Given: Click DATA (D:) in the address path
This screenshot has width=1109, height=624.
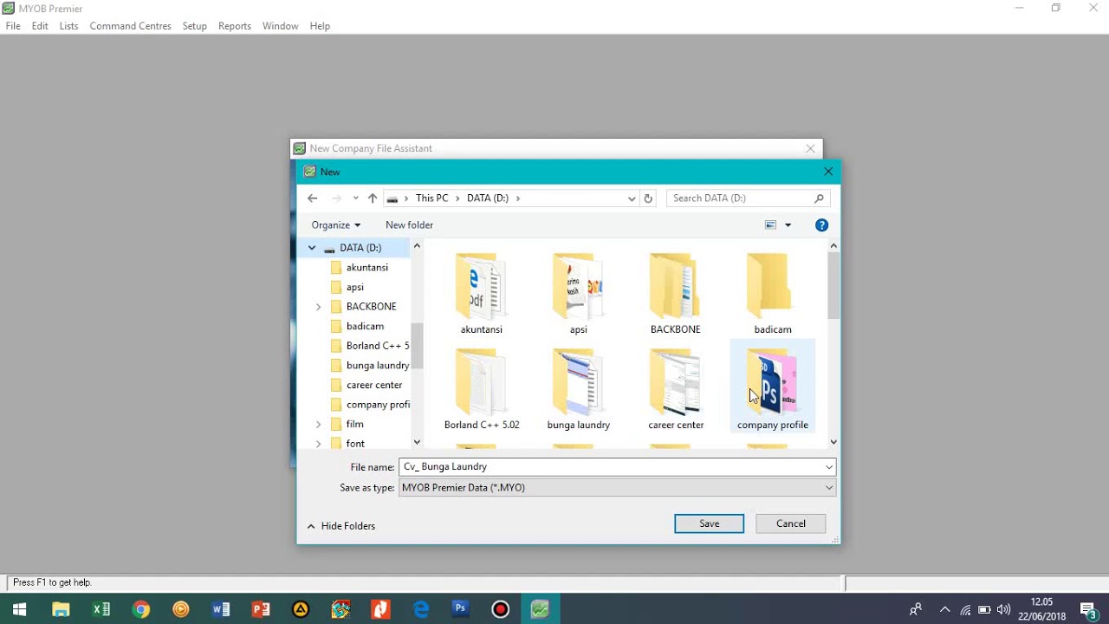Looking at the screenshot, I should point(488,198).
